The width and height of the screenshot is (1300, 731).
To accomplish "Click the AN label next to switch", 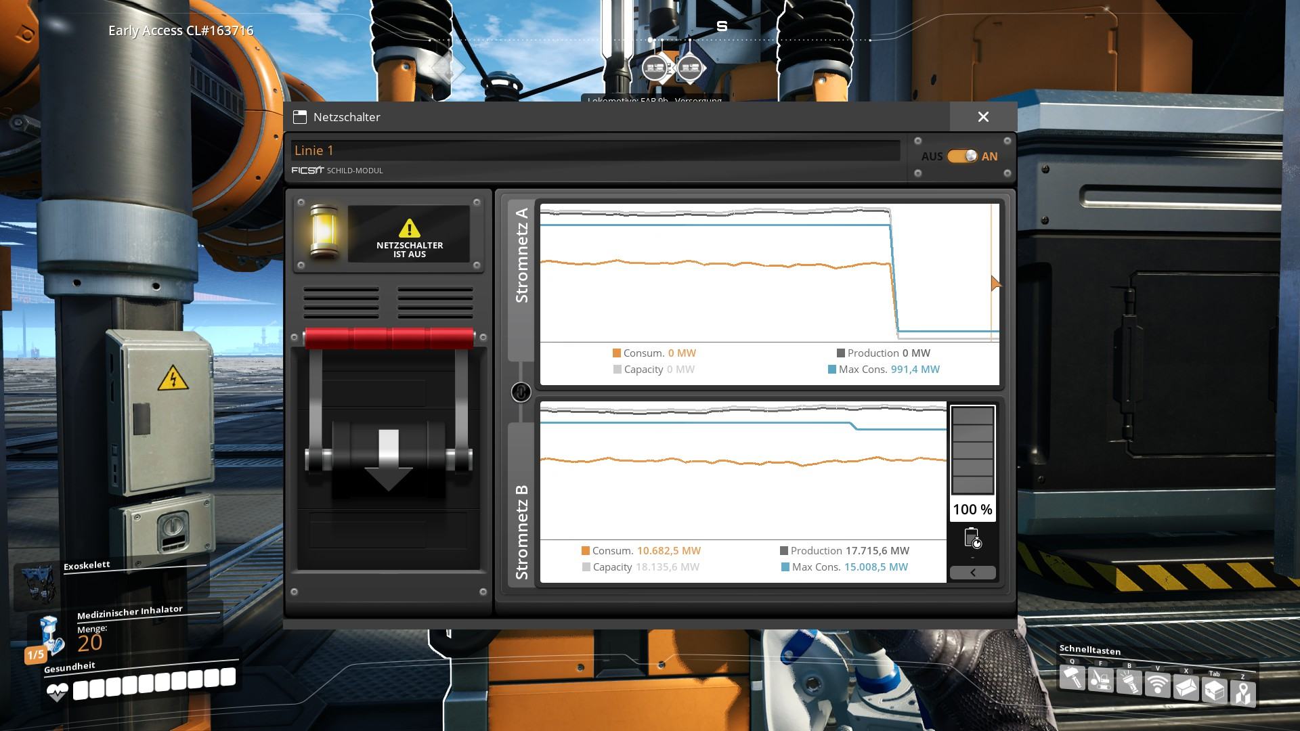I will pos(989,156).
